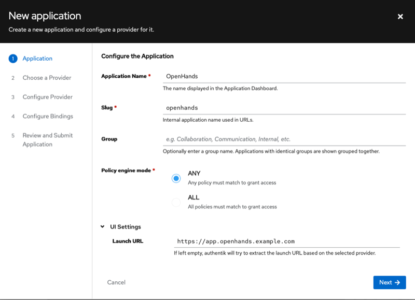Click the 'Policy engine mode' label
Screen dimensions: 415x300
tap(126, 170)
